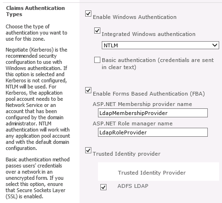Uncheck the Enable Windows Authentication checkbox

[88, 14]
